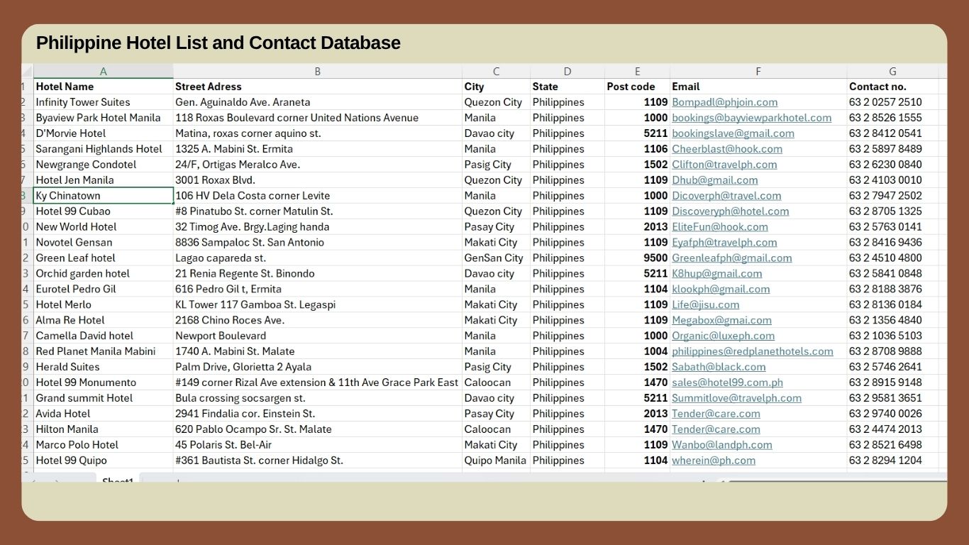This screenshot has height=545, width=969.
Task: Select the Hotel Name header cell
Action: (104, 87)
